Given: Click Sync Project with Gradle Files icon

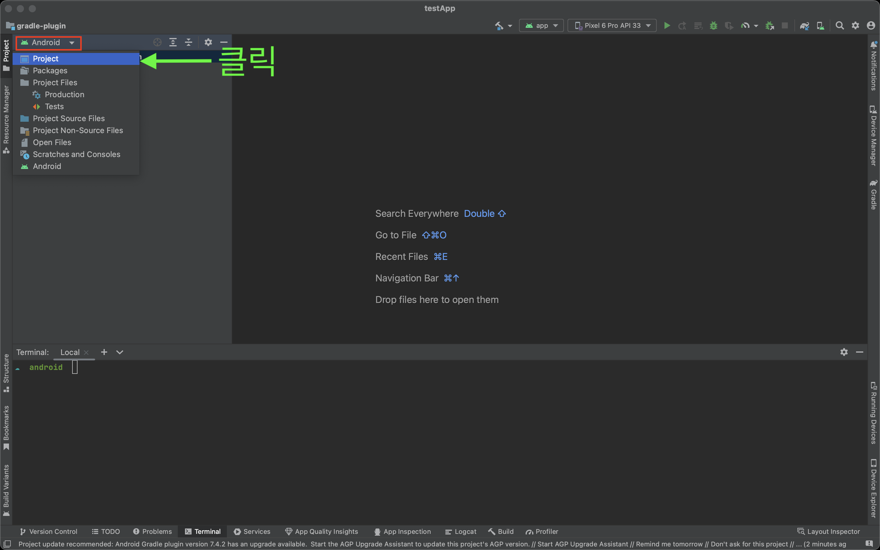Looking at the screenshot, I should [804, 26].
